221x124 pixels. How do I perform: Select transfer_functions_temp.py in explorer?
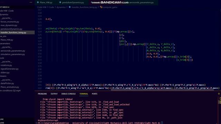coord(13,33)
